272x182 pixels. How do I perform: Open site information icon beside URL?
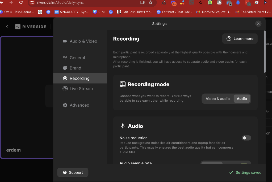[x=32, y=2]
